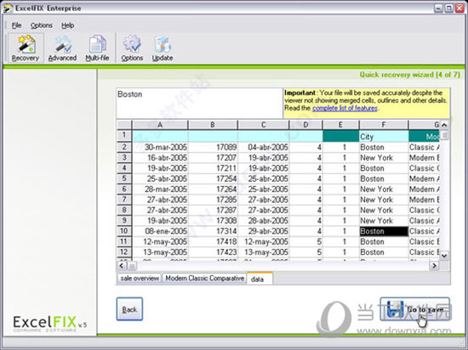Click cell 17211 in row 4

point(213,168)
